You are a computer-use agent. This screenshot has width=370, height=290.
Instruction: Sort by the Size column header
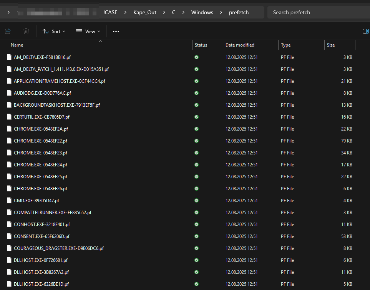point(330,45)
